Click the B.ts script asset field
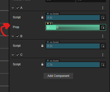The height and width of the screenshot is (92, 110). point(73,46)
